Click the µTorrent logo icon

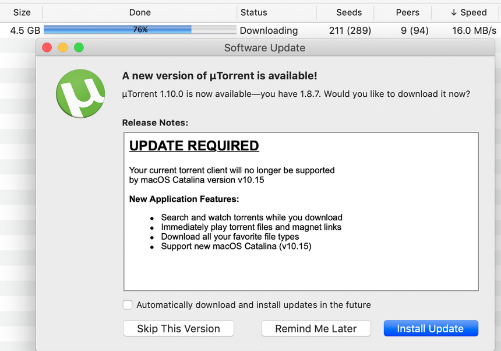point(80,93)
